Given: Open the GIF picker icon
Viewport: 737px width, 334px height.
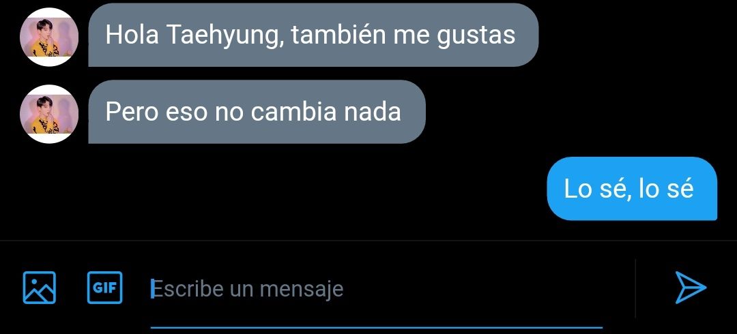Looking at the screenshot, I should coord(105,288).
